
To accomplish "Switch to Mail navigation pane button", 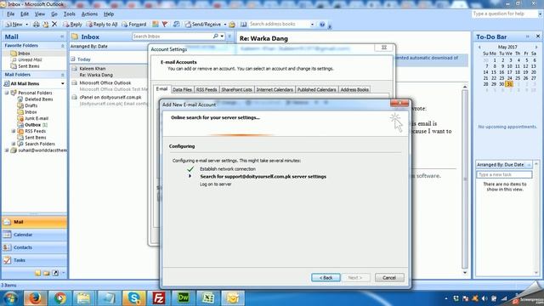I will 34,222.
